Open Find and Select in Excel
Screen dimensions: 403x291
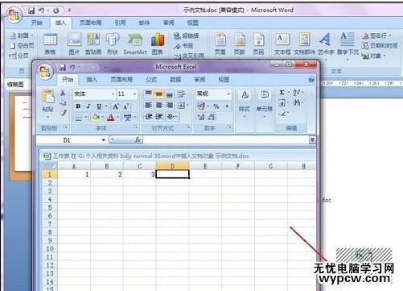298,102
